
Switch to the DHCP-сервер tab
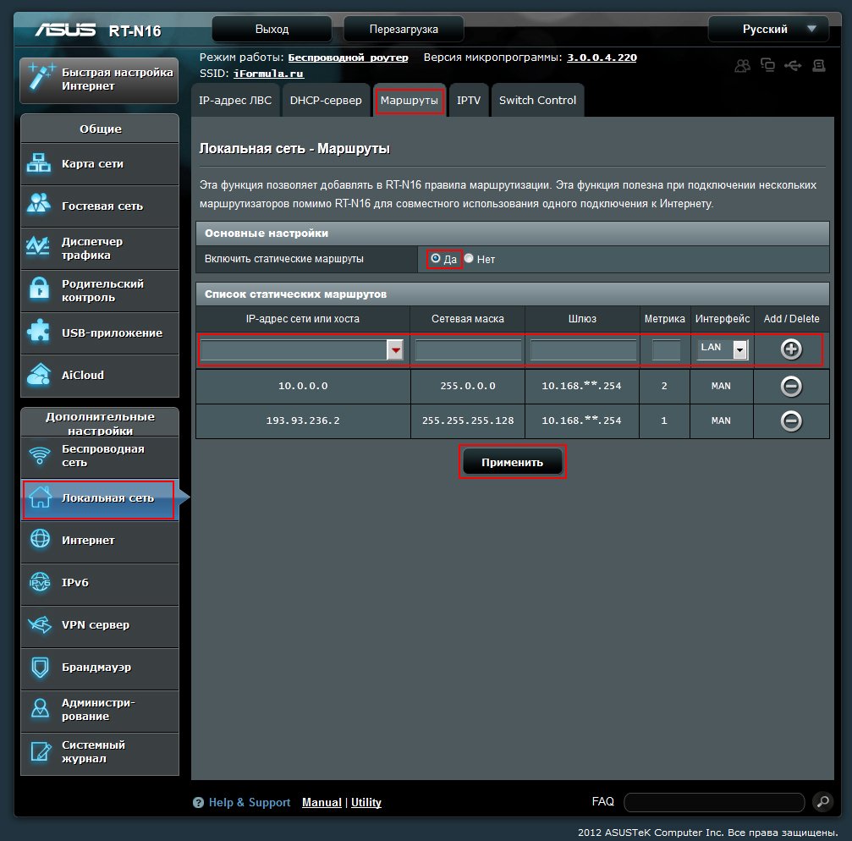326,101
